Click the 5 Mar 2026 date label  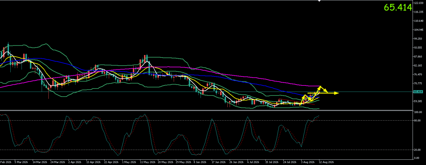[21, 162]
